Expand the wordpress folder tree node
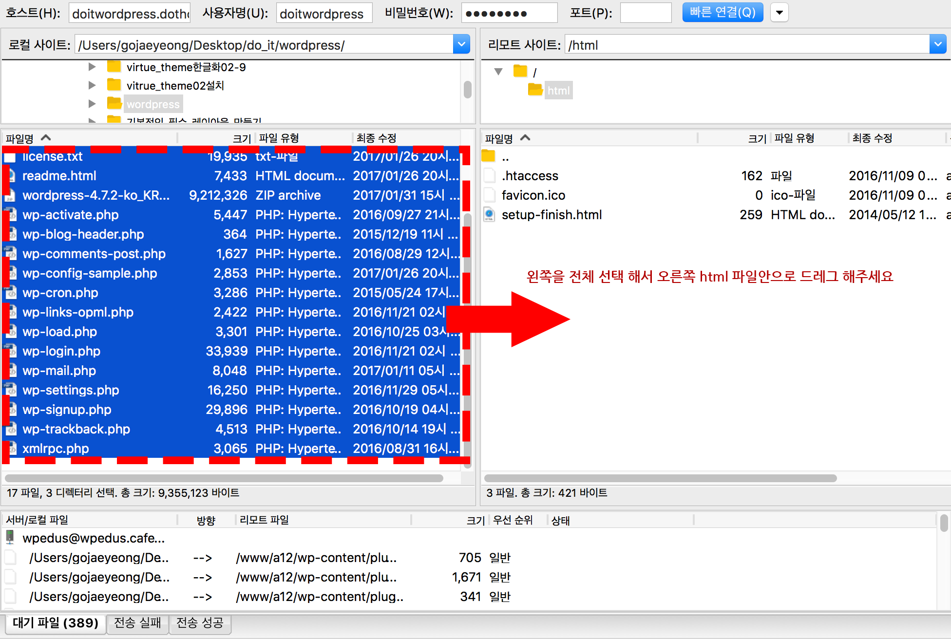Image resolution: width=951 pixels, height=639 pixels. coord(92,104)
